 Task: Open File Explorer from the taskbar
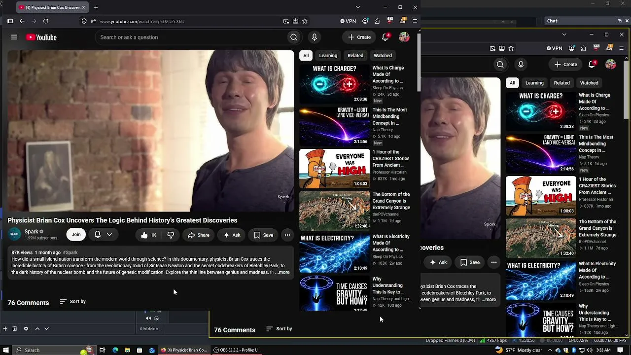pos(127,350)
